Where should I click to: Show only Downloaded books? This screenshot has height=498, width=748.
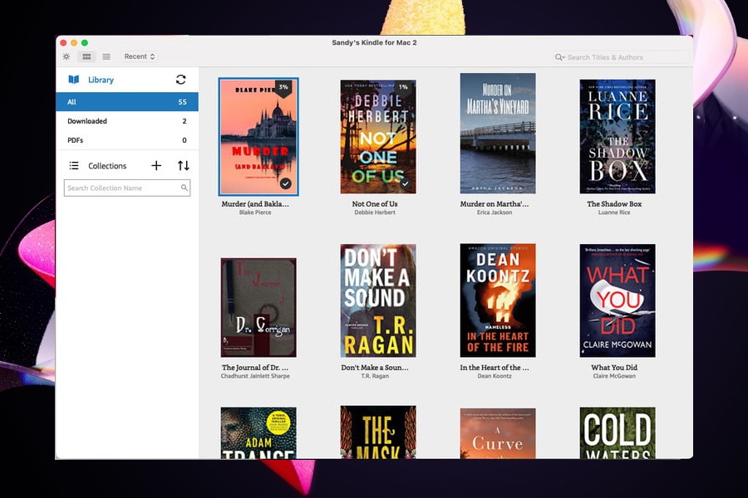[x=127, y=121]
